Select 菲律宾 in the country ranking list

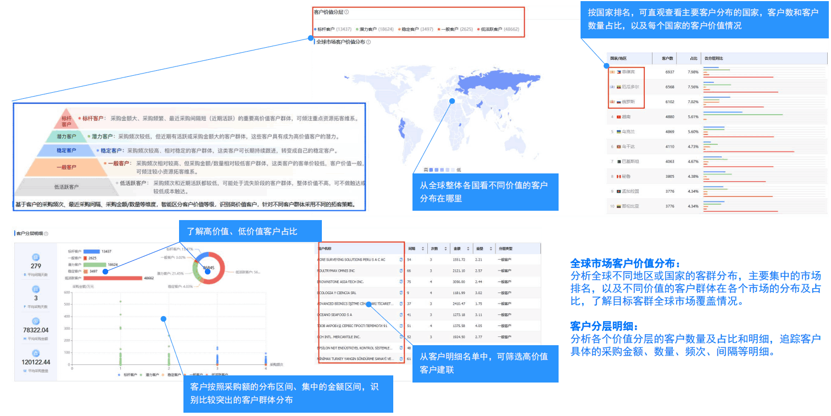pyautogui.click(x=628, y=71)
